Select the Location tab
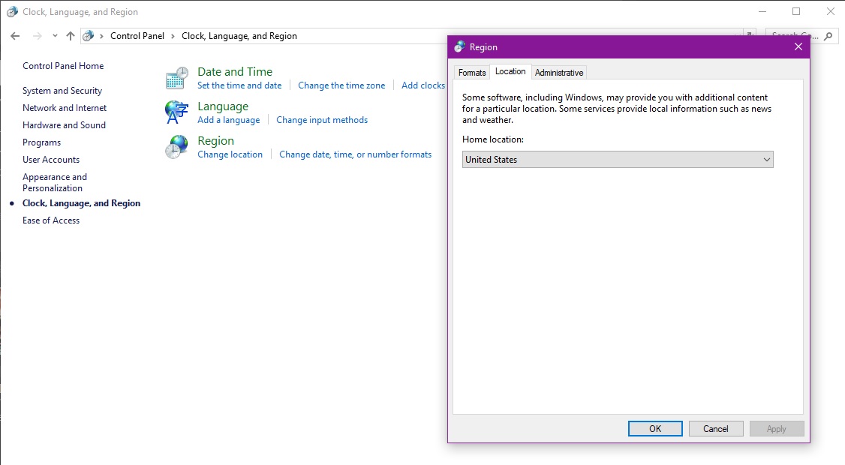Viewport: 845px width, 465px height. click(510, 72)
